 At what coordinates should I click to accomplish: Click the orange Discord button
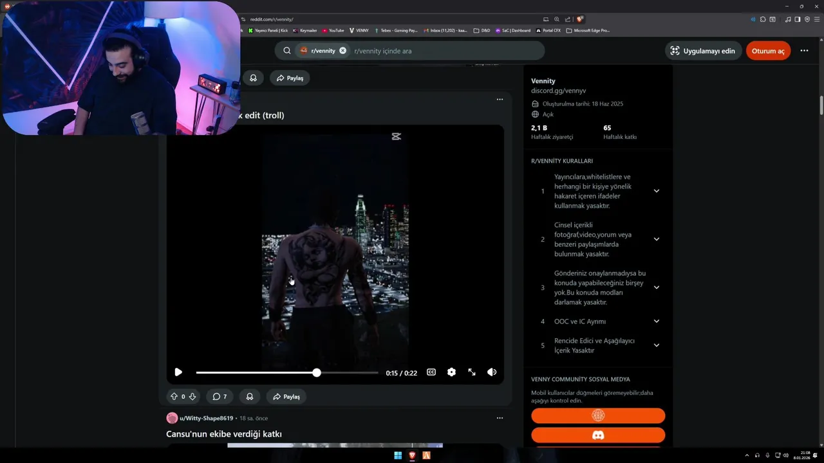tap(598, 435)
